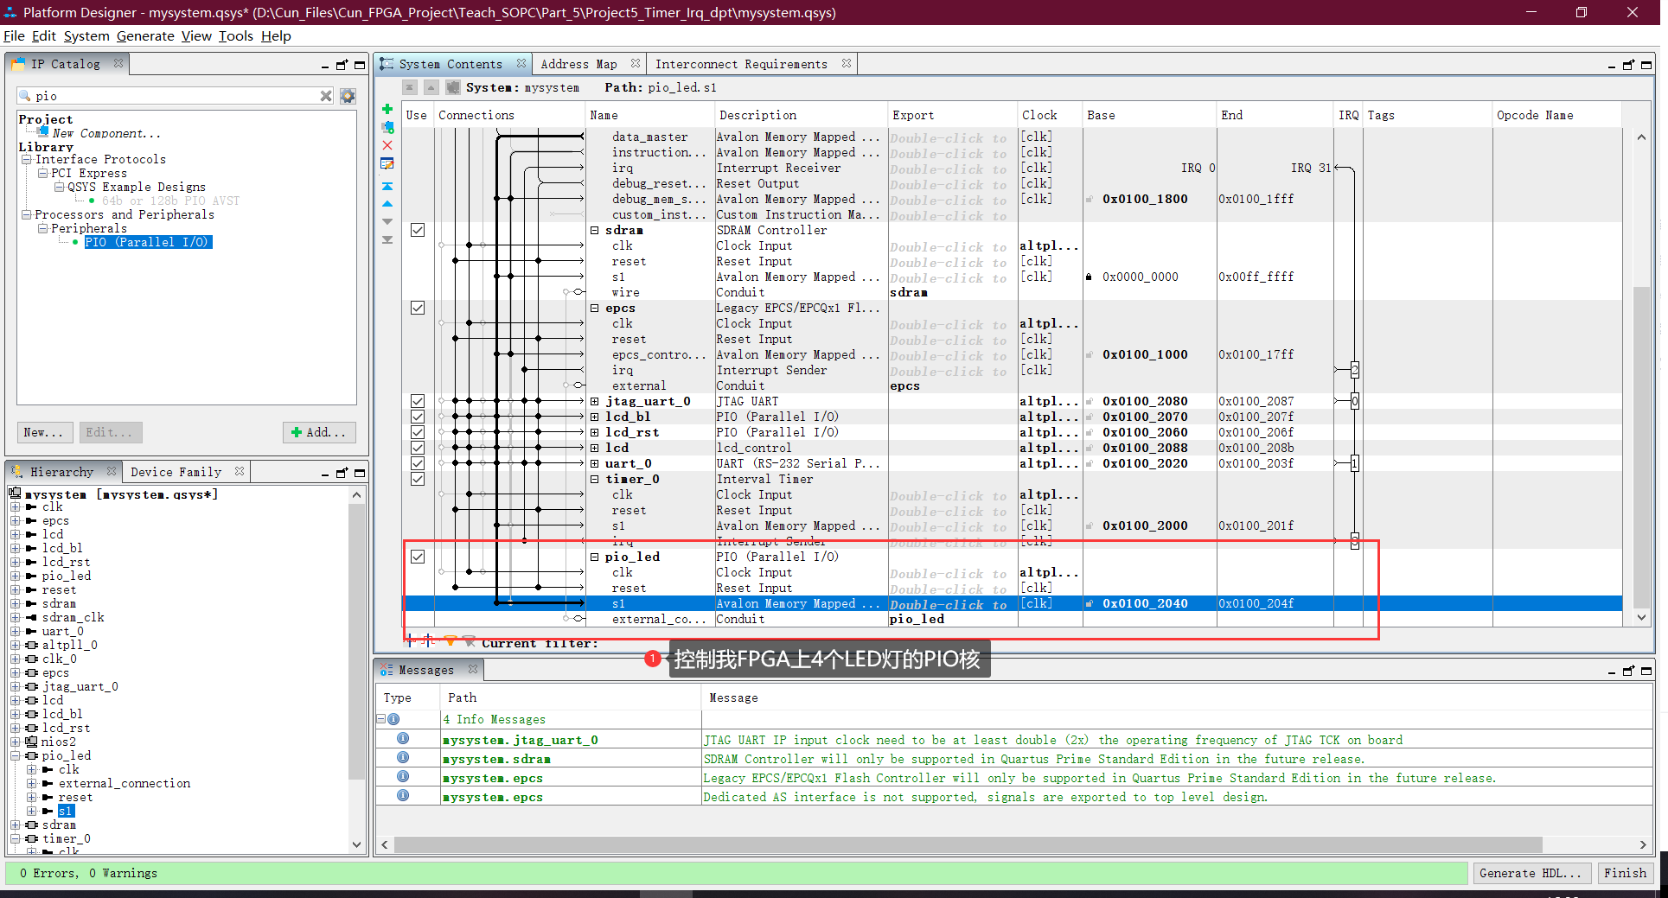Close the Hierarchy tab
Viewport: 1668px width, 898px height.
click(x=112, y=471)
